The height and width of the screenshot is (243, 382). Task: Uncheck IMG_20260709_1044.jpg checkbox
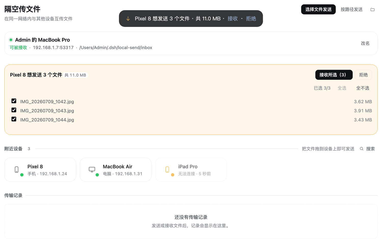click(14, 119)
